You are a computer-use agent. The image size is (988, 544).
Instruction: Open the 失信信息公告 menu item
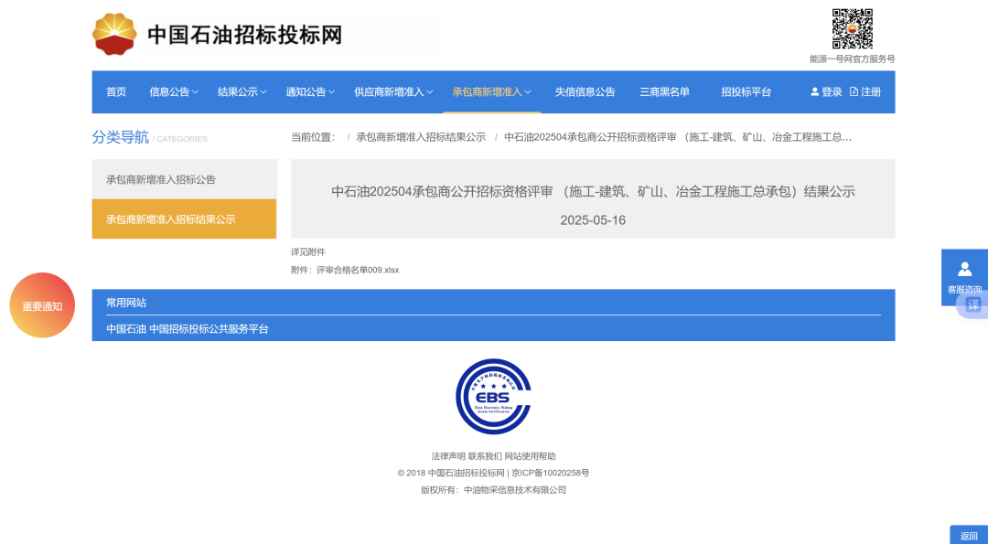(x=585, y=92)
